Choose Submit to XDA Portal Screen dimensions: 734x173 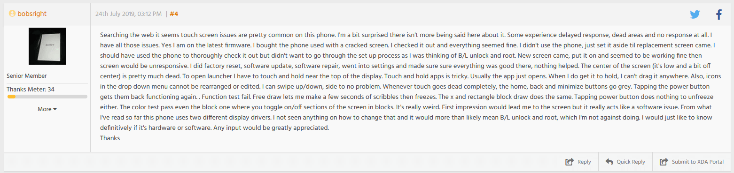[698, 162]
